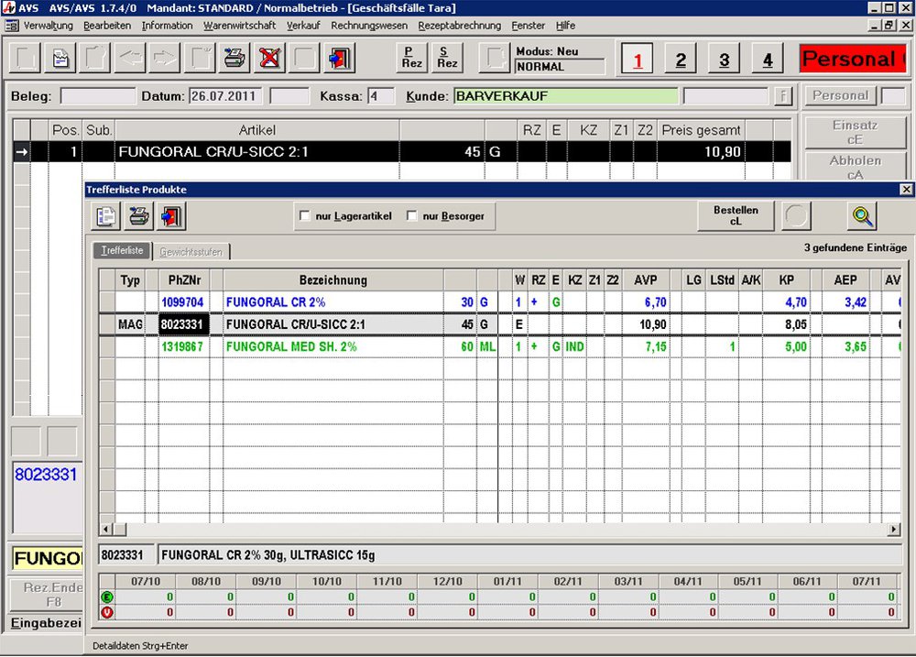916x657 pixels.
Task: Open the Rezeptabrechnung menu
Action: (x=459, y=26)
